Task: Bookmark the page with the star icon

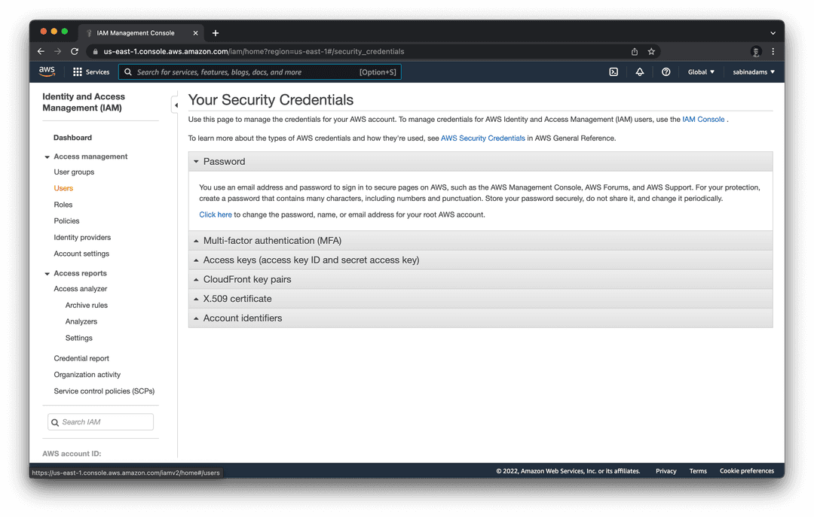Action: pyautogui.click(x=651, y=52)
